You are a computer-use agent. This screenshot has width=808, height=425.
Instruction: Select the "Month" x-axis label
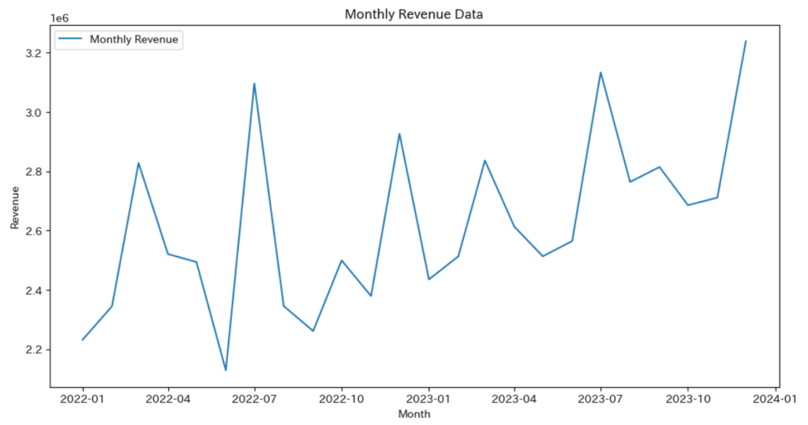[x=414, y=414]
